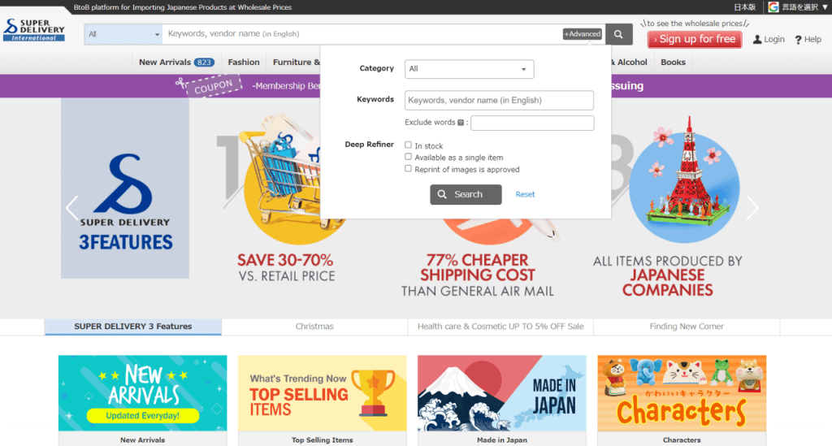Click the Super Delivery International logo
This screenshot has height=446, width=832.
click(34, 30)
